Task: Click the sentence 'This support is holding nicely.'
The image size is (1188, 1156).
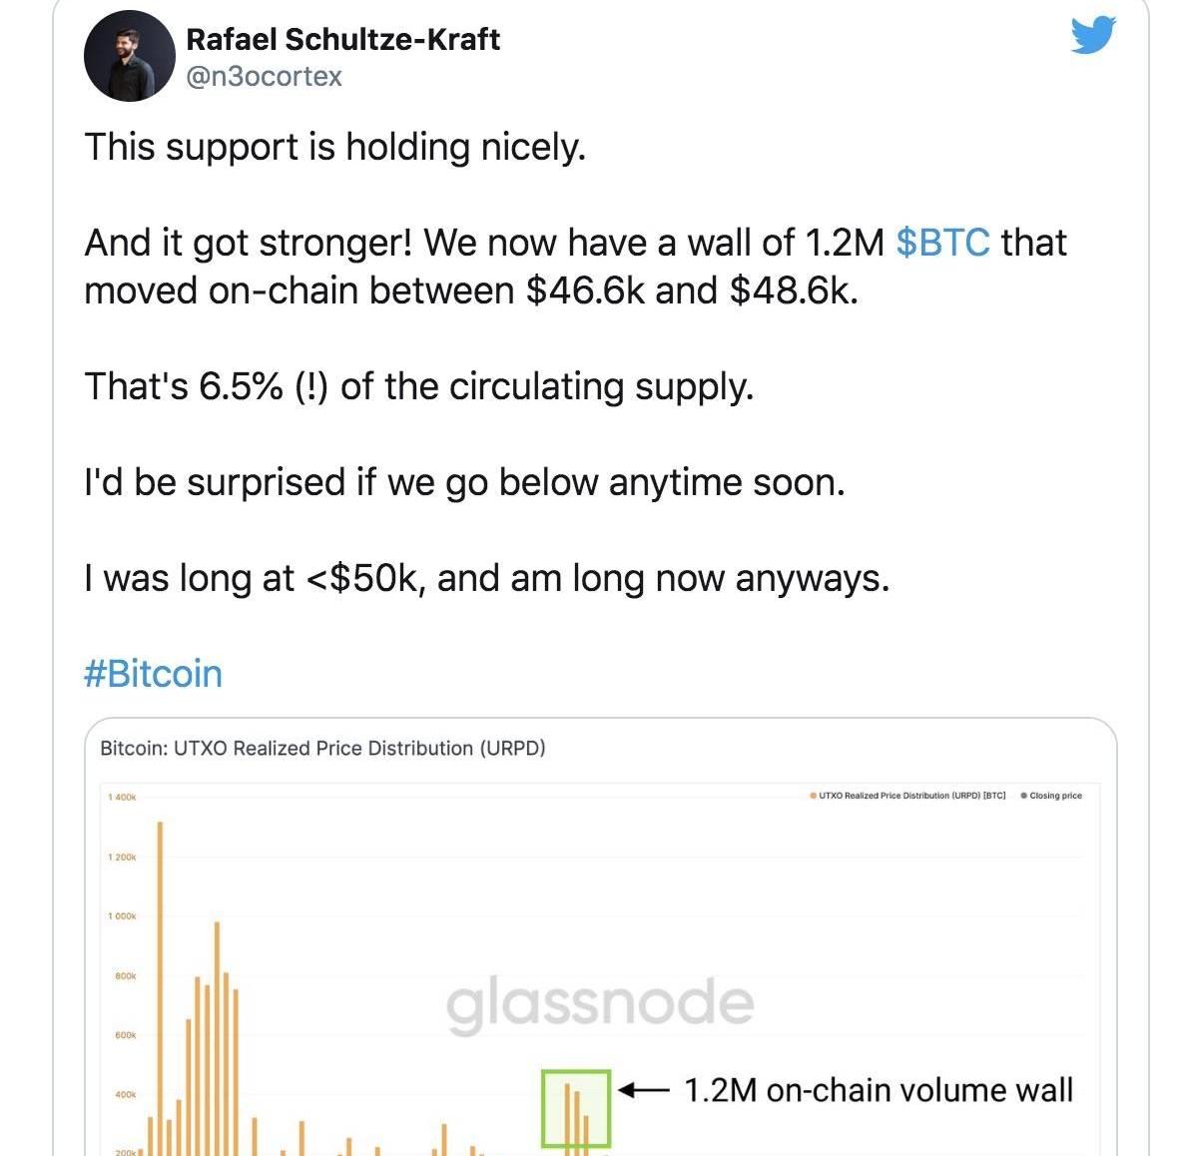Action: pos(334,147)
